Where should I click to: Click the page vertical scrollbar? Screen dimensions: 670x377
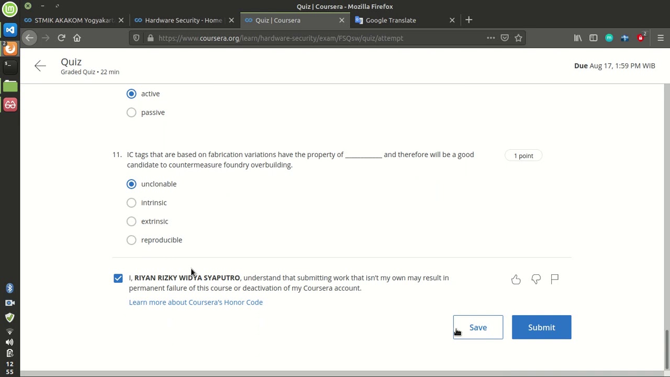pos(666,350)
